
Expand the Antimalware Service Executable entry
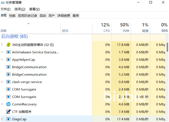(x=2, y=52)
